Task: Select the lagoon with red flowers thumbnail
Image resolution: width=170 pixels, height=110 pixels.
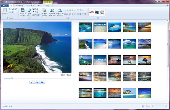Action: click(x=130, y=27)
